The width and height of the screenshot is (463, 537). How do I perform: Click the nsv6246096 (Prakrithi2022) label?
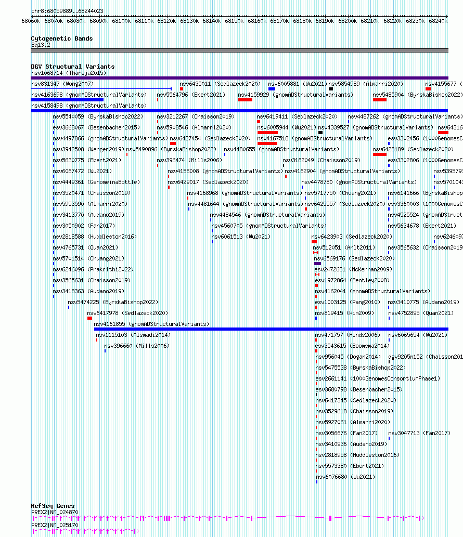coord(93,270)
